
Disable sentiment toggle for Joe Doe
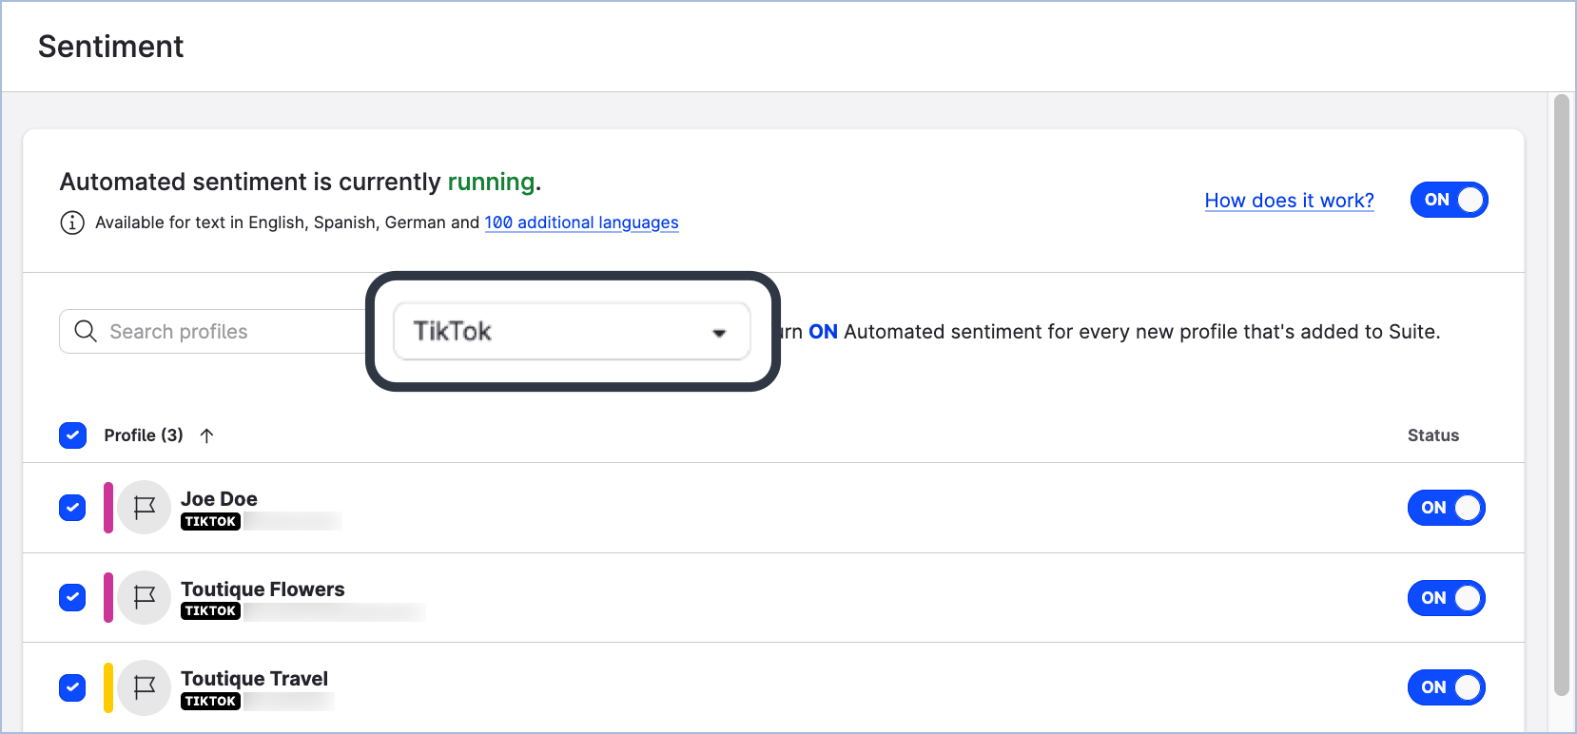[1446, 508]
